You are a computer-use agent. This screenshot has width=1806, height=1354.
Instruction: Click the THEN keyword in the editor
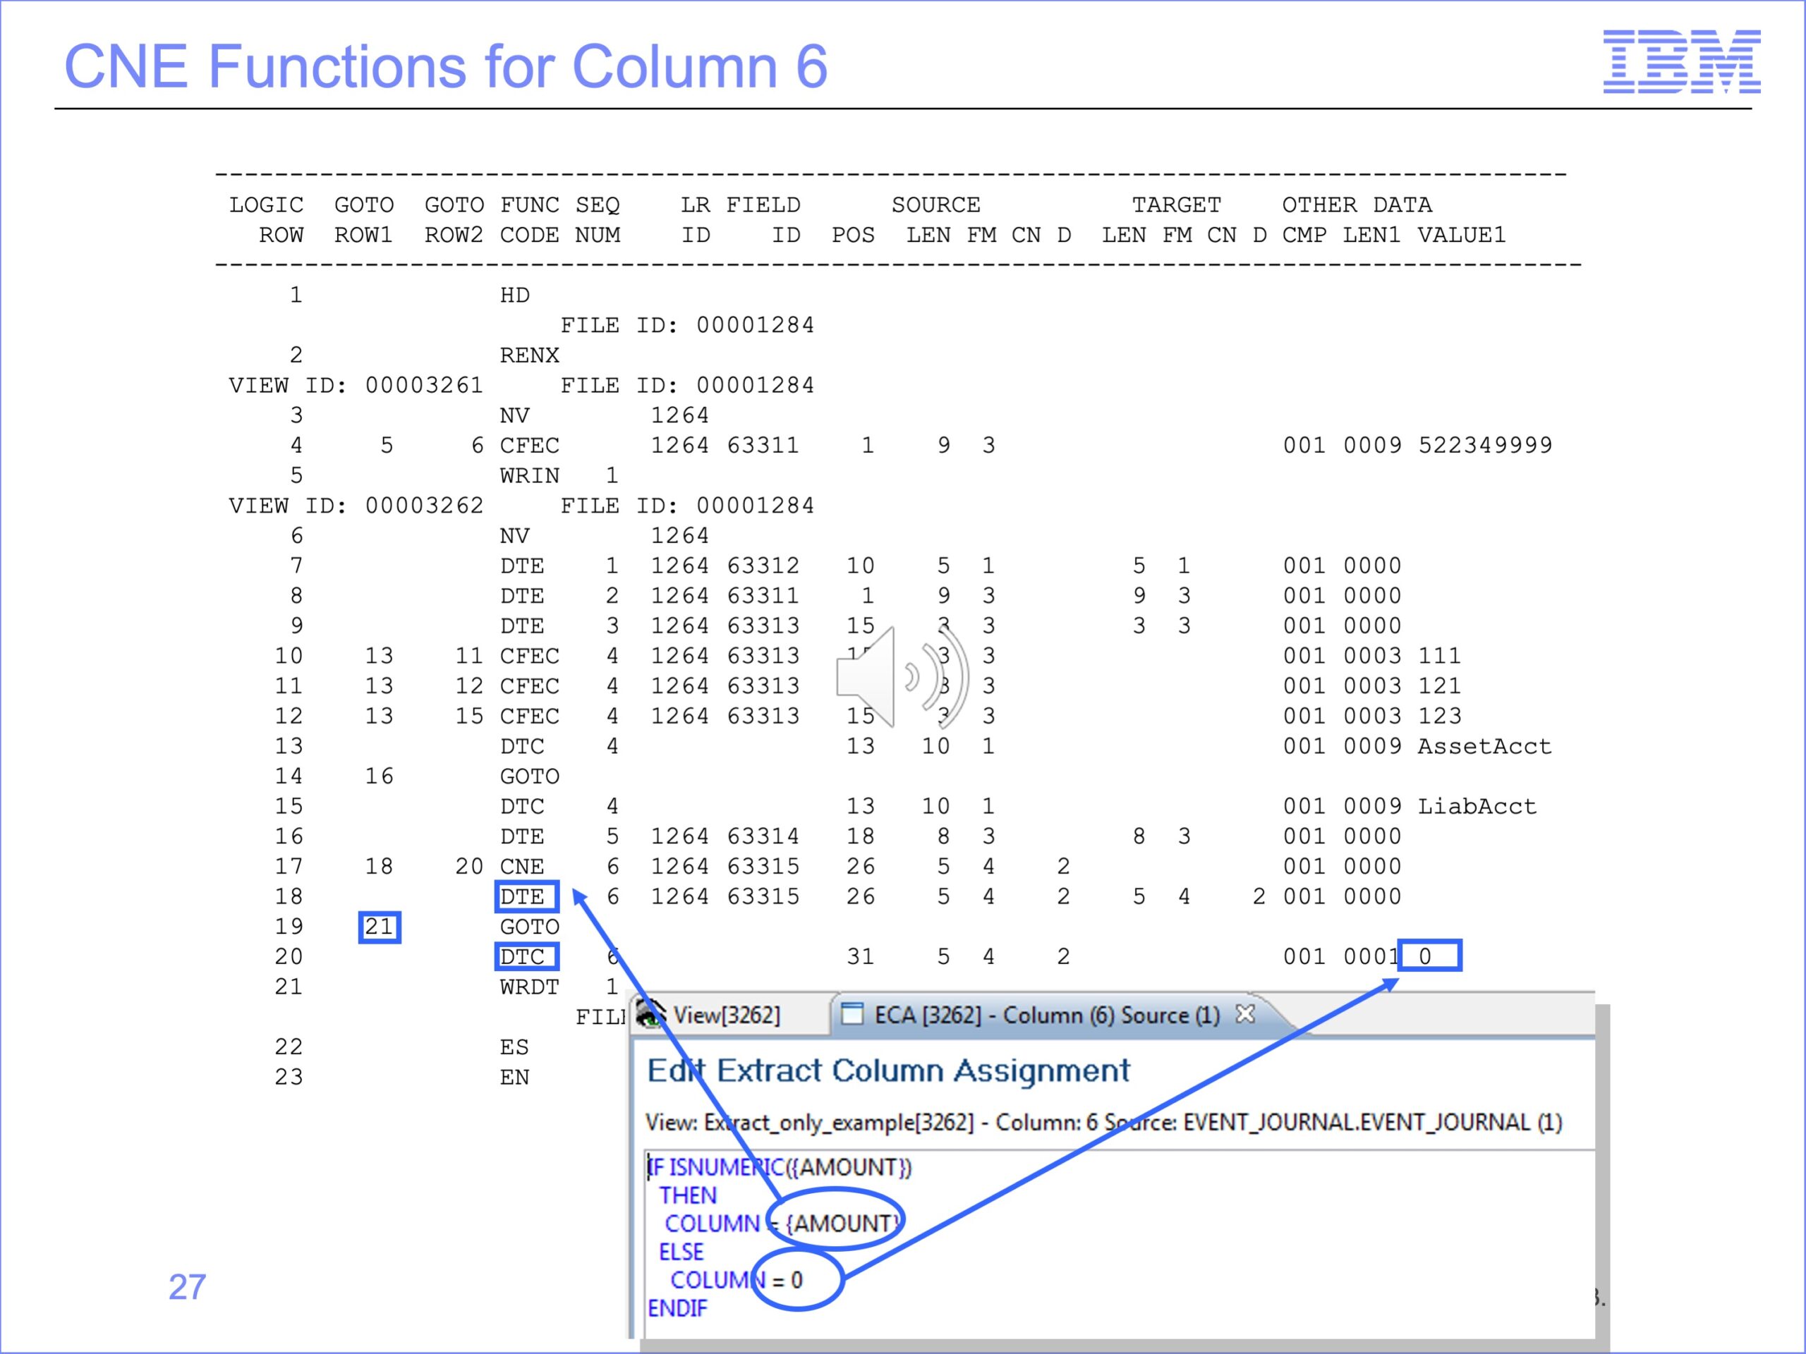tap(689, 1195)
